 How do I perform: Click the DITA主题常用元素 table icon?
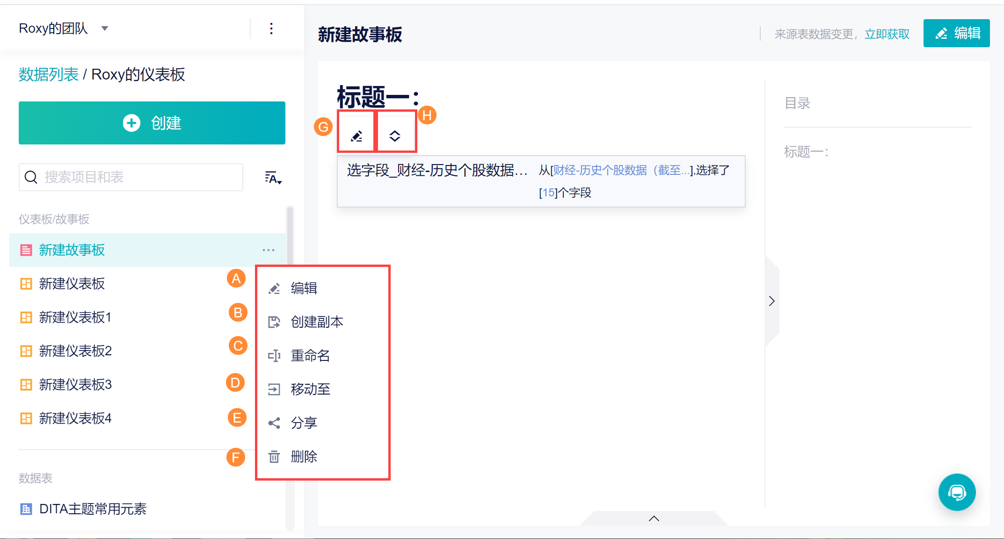[26, 509]
